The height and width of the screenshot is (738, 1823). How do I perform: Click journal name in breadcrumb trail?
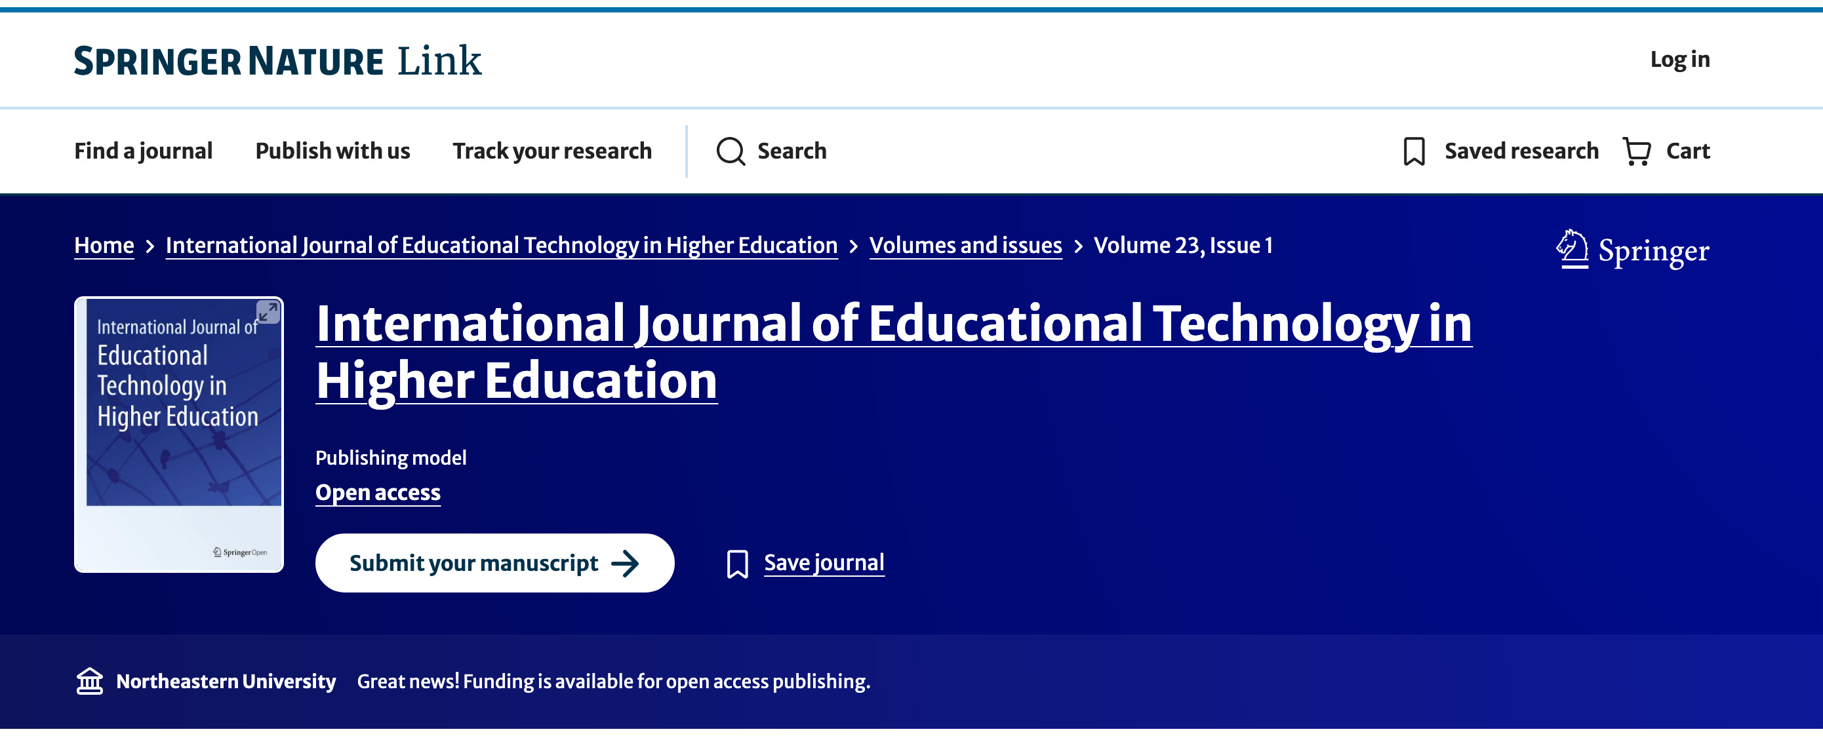[x=501, y=246]
